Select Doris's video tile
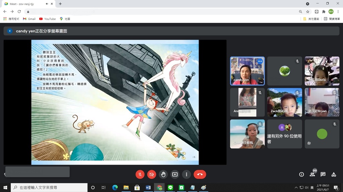Image resolution: width=343 pixels, height=192 pixels. [x=322, y=71]
